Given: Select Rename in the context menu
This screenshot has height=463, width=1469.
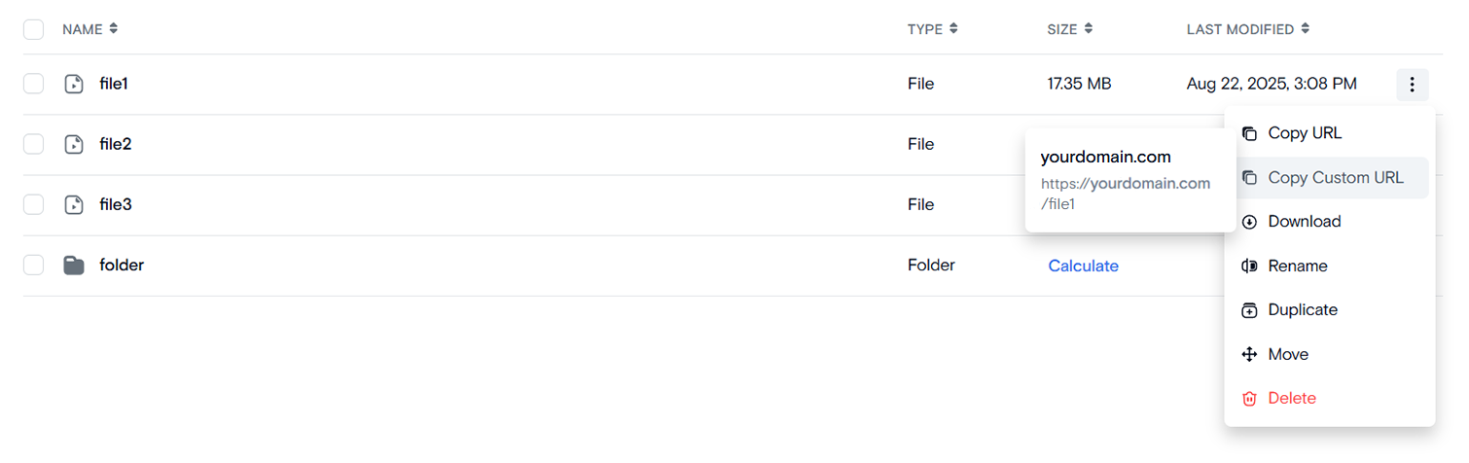Looking at the screenshot, I should click(1297, 267).
